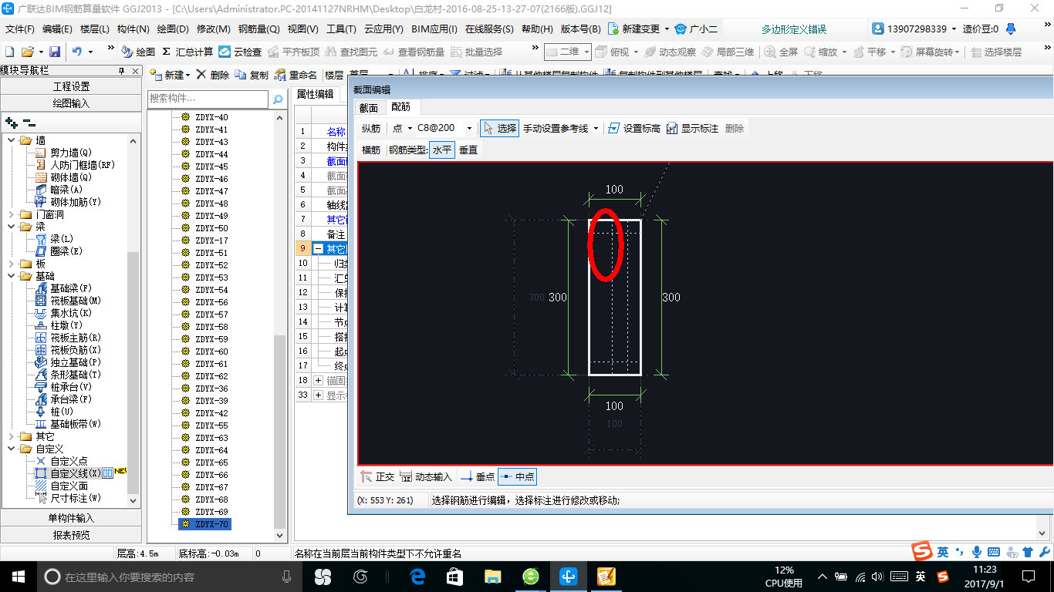Open Microsoft Edge from taskbar

(x=418, y=577)
